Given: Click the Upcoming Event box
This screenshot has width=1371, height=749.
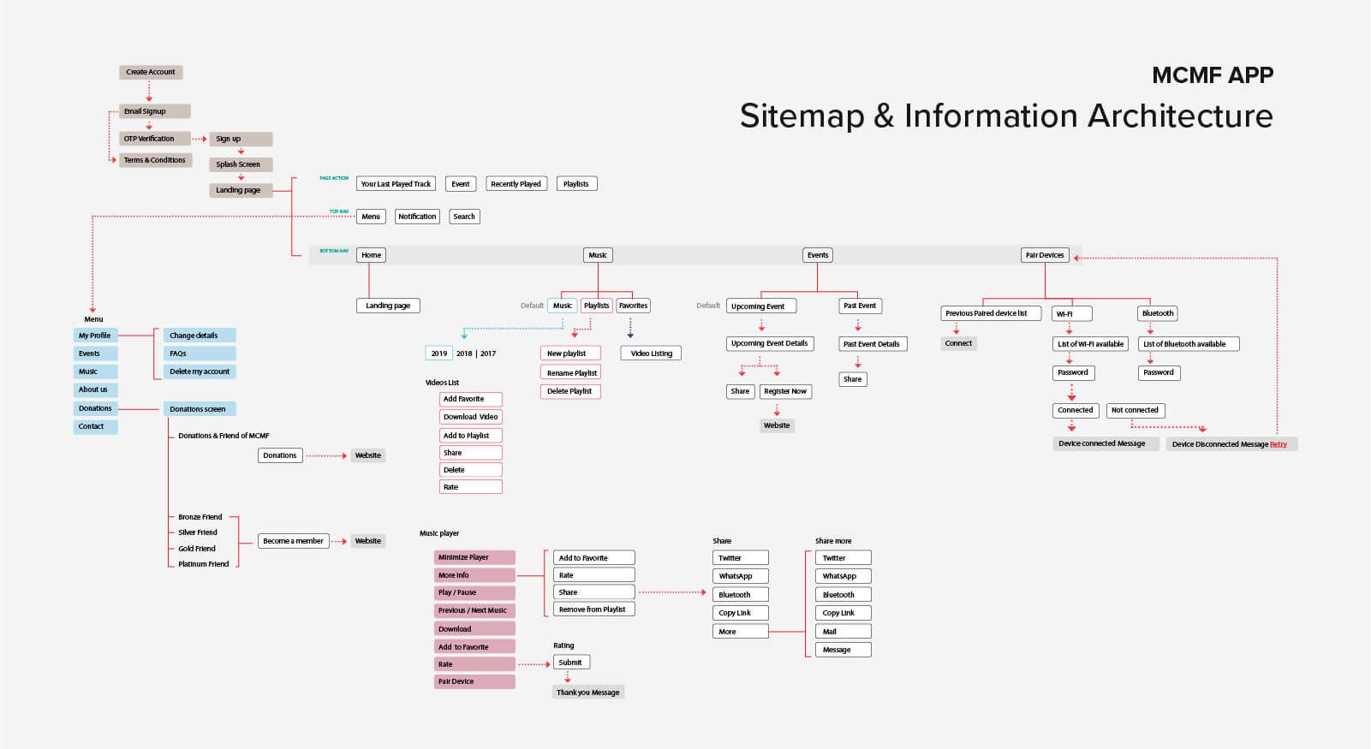Looking at the screenshot, I should tap(762, 306).
